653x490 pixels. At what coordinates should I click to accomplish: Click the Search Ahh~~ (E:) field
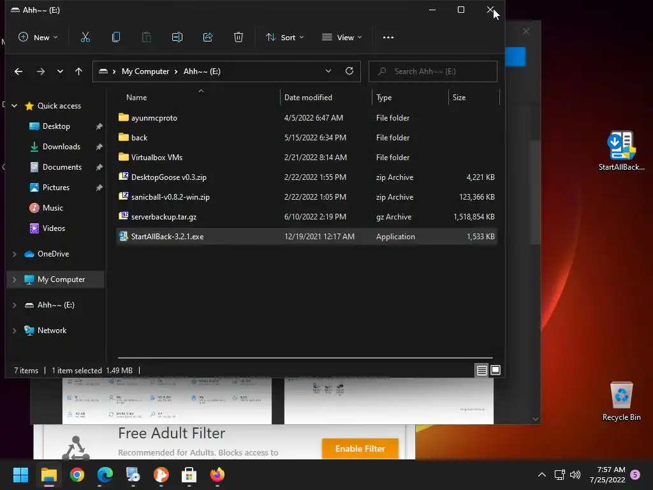433,71
